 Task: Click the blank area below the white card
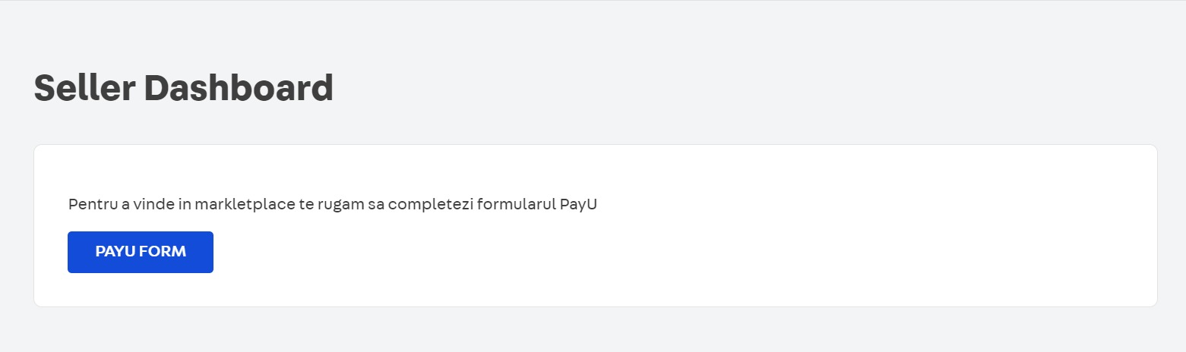(x=593, y=330)
